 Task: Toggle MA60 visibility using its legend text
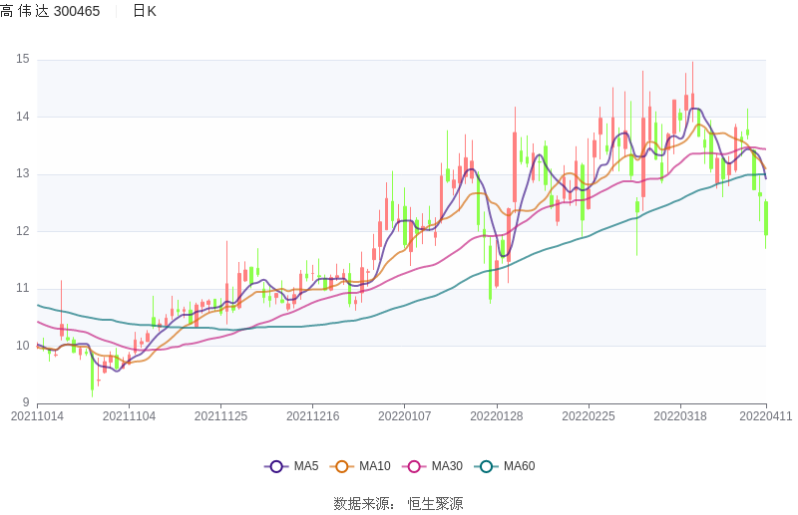519,466
